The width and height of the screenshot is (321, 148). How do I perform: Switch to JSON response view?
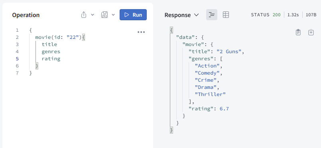point(212,15)
